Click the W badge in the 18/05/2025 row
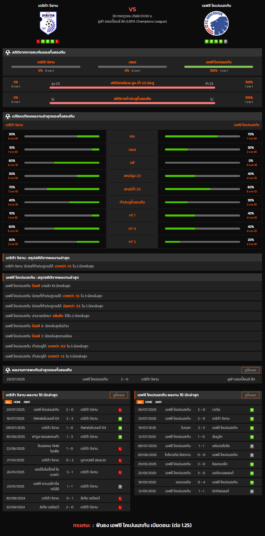Viewport: 265px width, 536px height. (x=252, y=482)
